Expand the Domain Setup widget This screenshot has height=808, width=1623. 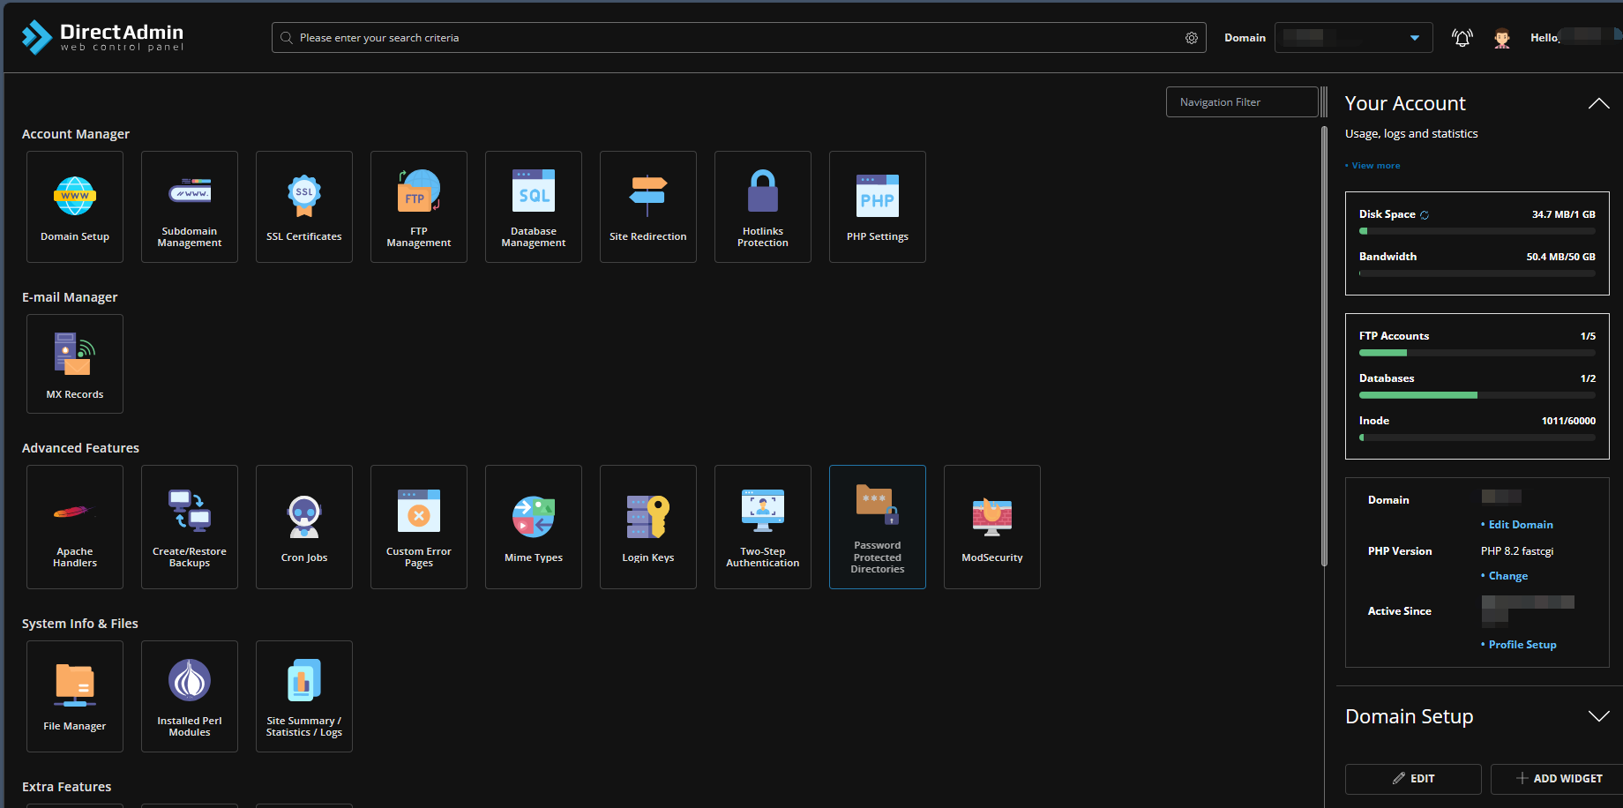click(x=1598, y=716)
